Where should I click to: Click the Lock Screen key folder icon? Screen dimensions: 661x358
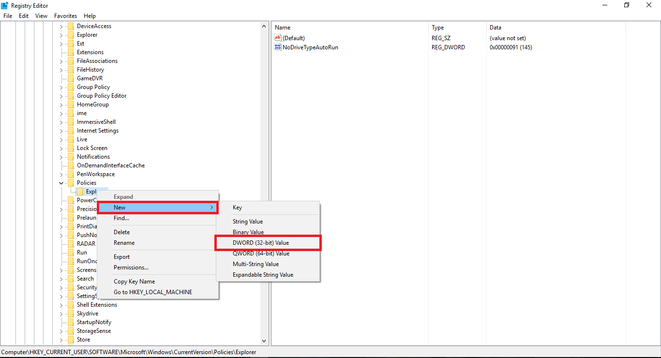click(x=71, y=148)
